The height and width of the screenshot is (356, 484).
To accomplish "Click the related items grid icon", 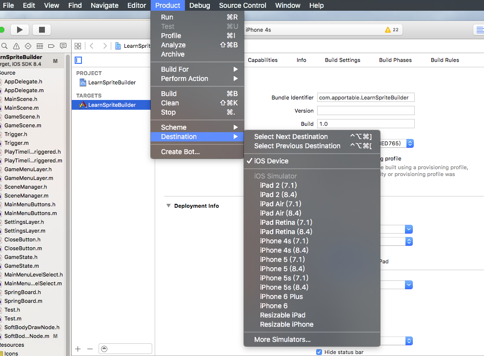I will [x=78, y=46].
